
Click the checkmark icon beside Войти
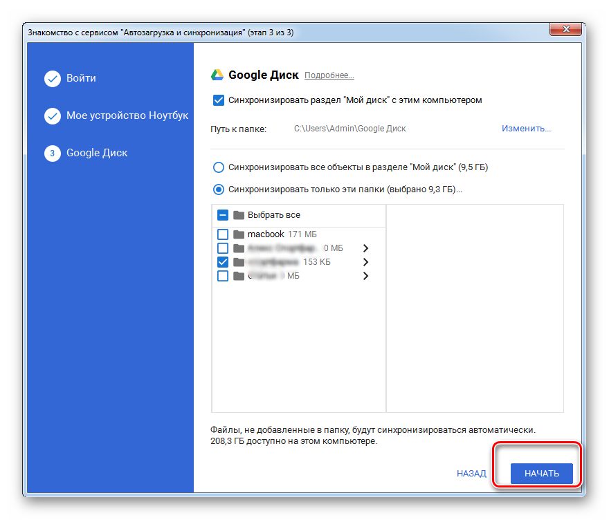coord(53,79)
